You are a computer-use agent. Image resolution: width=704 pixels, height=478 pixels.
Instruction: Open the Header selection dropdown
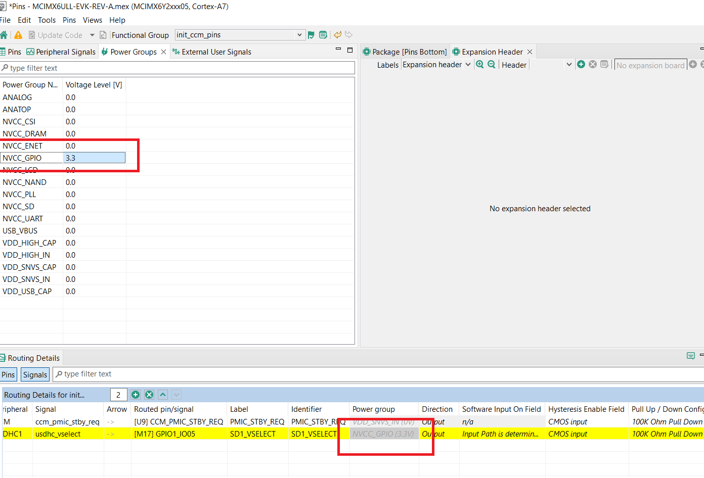click(569, 64)
